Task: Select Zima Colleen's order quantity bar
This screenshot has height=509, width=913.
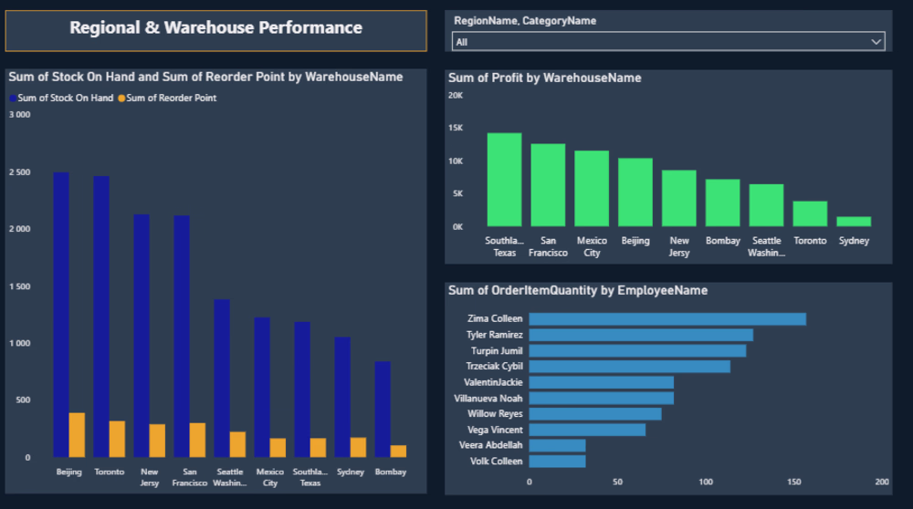Action: 667,318
